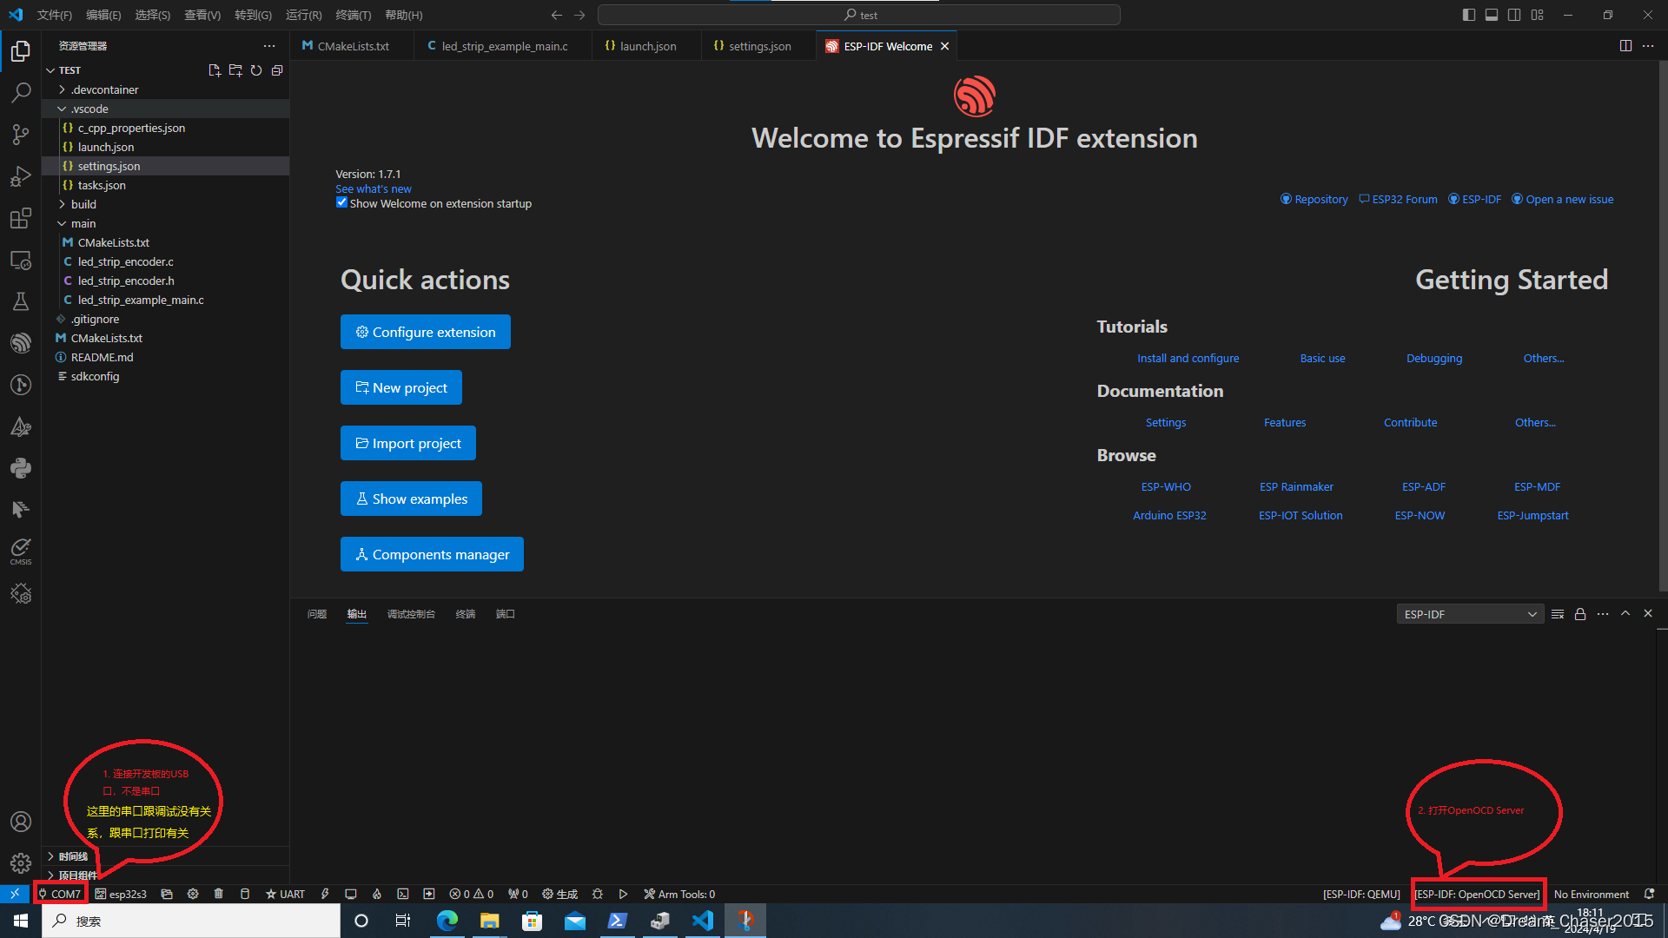Open the Search view in the activity bar
The height and width of the screenshot is (938, 1668).
[21, 92]
